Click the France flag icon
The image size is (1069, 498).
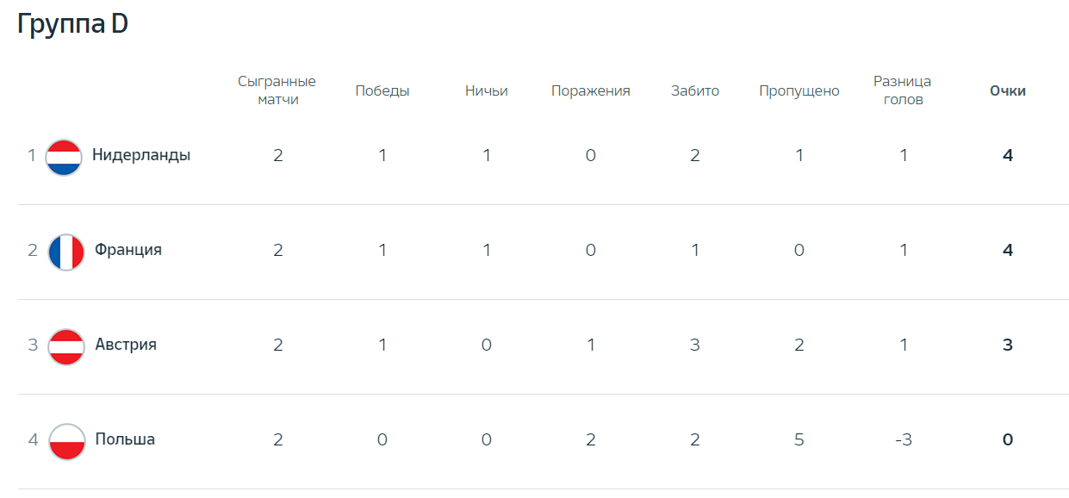click(x=66, y=252)
